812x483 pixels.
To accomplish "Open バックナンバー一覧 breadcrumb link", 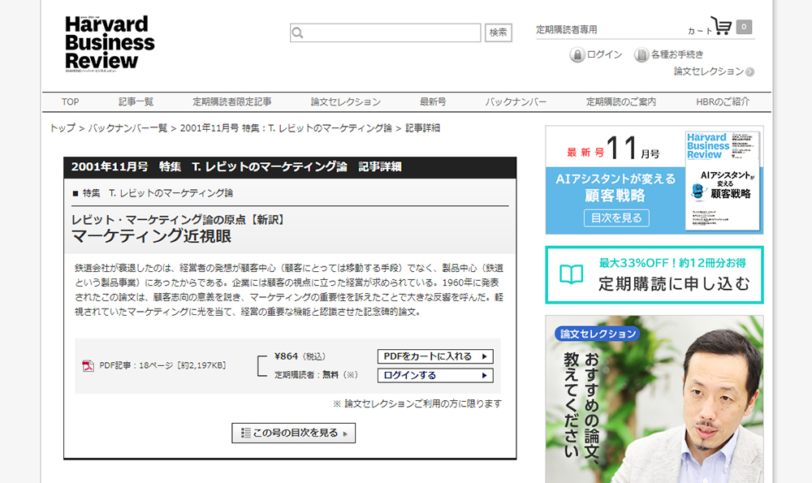I will point(127,128).
